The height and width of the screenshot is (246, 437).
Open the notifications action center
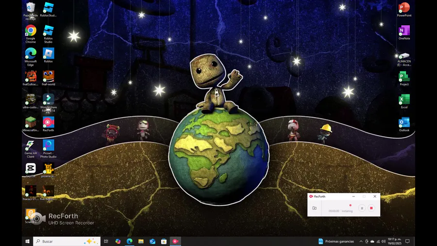(x=407, y=241)
